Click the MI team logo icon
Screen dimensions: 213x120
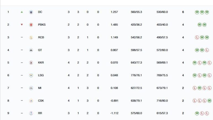[x=31, y=88]
